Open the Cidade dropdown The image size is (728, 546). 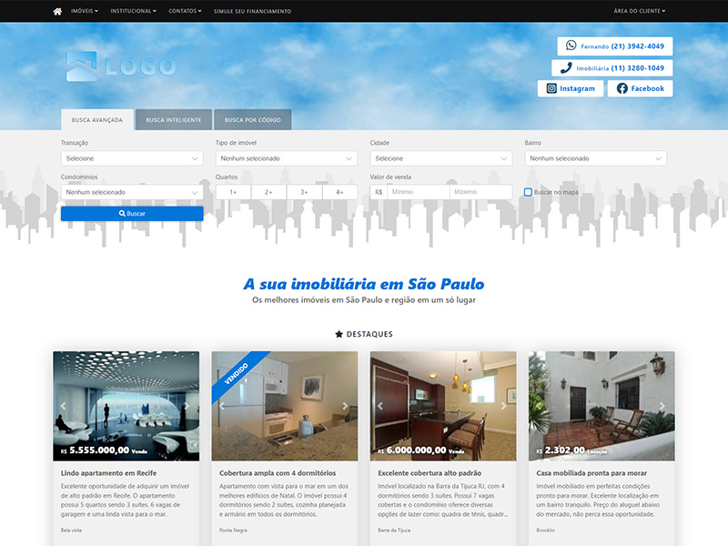[441, 158]
